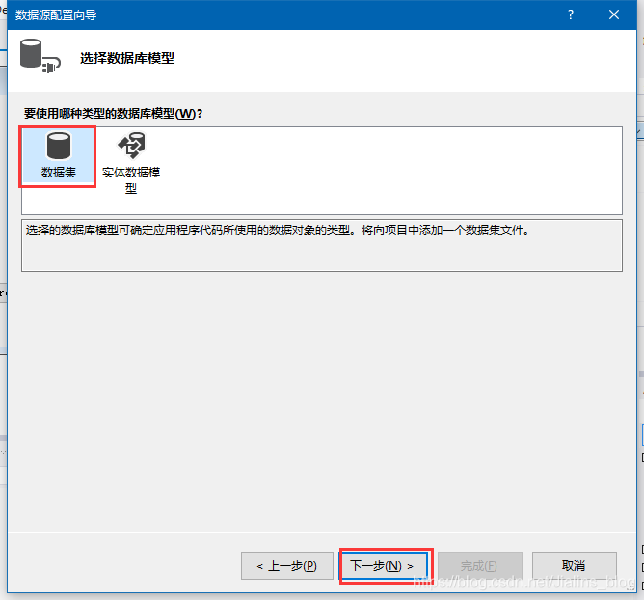The width and height of the screenshot is (644, 600).
Task: Click the < arrow on the 上一步 button
Action: [x=260, y=566]
